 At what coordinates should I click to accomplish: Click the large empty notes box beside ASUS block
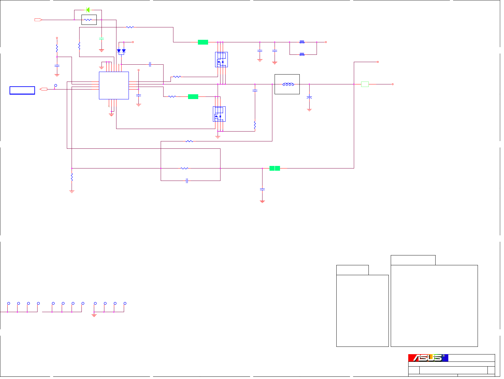(x=434, y=306)
